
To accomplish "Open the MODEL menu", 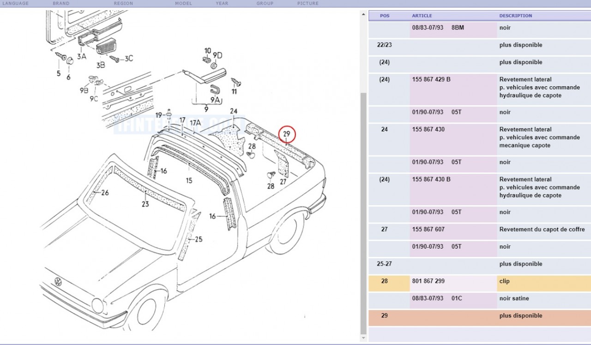I will pyautogui.click(x=183, y=3).
